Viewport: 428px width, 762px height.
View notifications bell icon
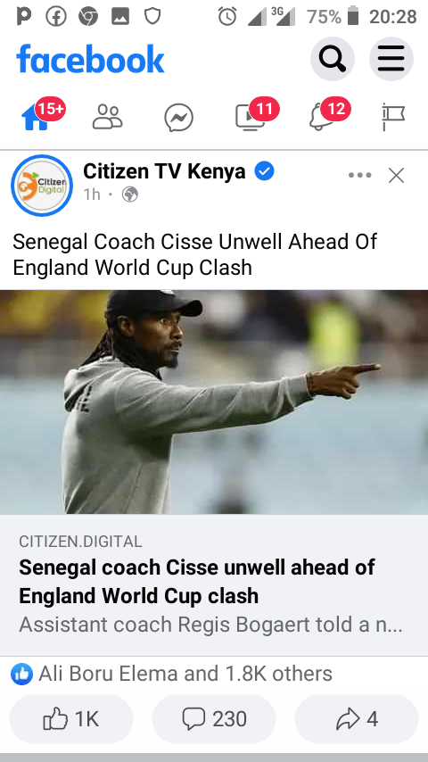point(322,118)
